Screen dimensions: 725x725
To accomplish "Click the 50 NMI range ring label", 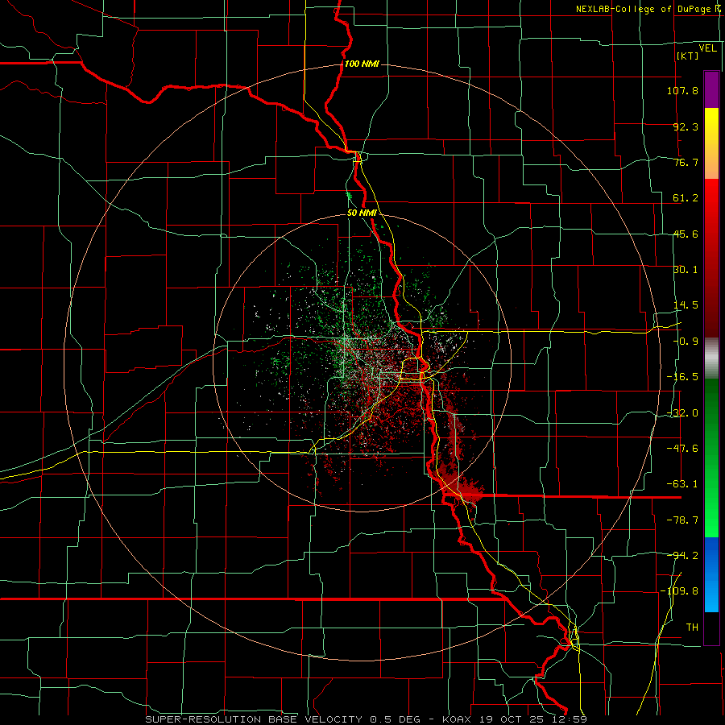I will pos(362,213).
